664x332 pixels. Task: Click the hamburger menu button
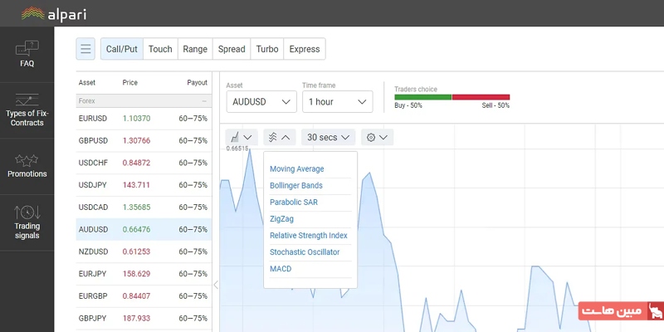pos(86,49)
